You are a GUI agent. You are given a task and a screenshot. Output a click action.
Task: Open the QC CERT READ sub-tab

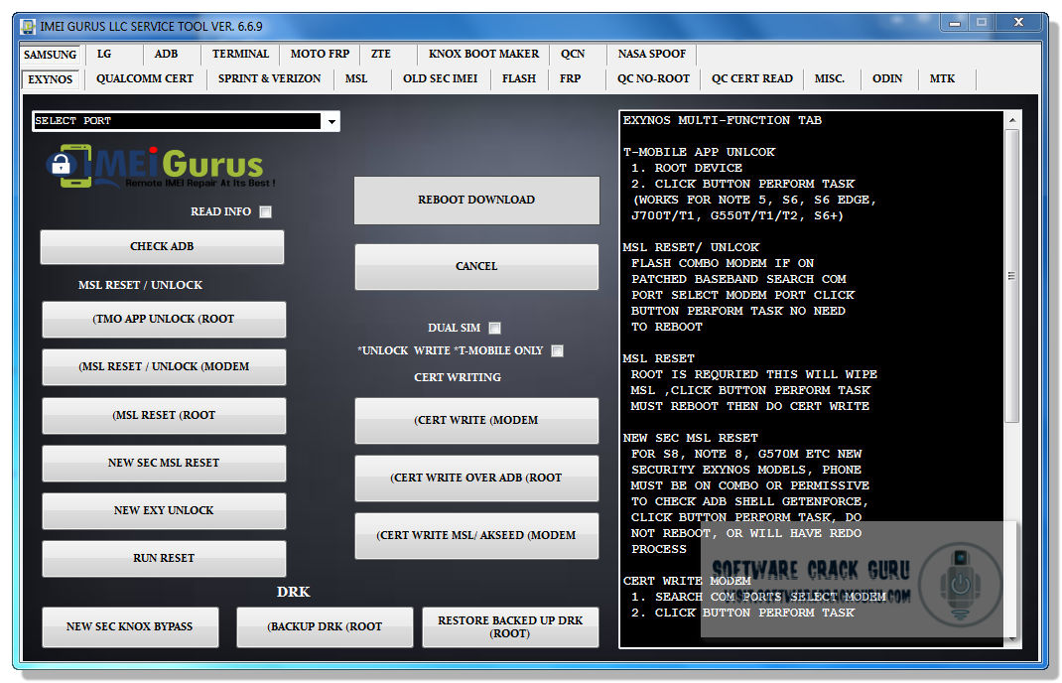tap(751, 79)
